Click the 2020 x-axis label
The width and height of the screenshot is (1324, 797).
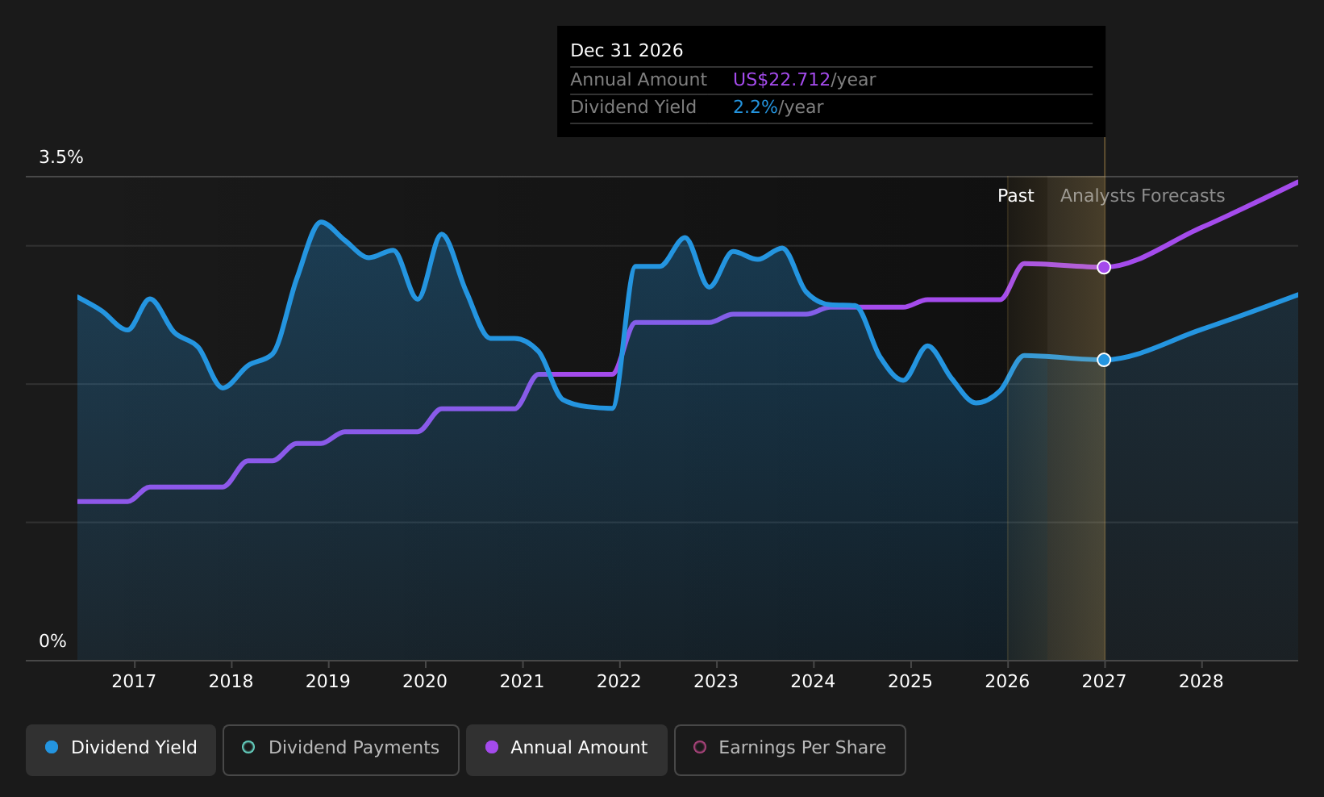pyautogui.click(x=425, y=682)
